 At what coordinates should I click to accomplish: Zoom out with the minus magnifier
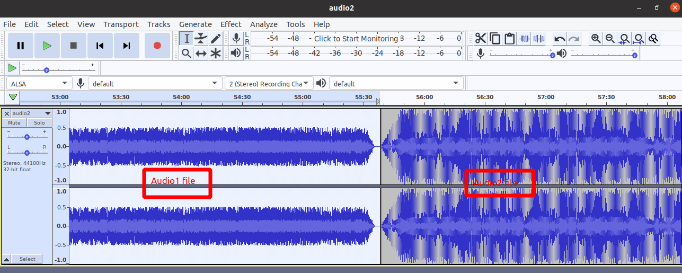coord(610,38)
